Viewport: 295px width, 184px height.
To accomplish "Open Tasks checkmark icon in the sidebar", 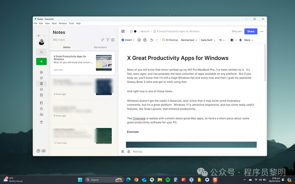I will pos(41,89).
